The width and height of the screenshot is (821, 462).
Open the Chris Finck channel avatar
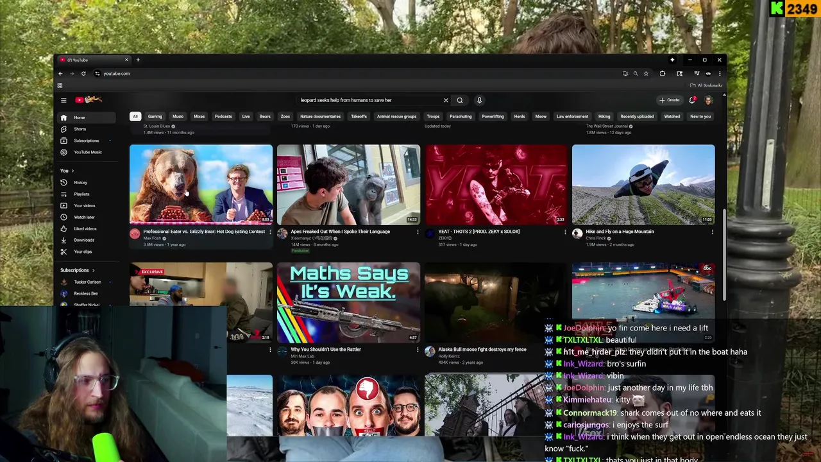(577, 234)
